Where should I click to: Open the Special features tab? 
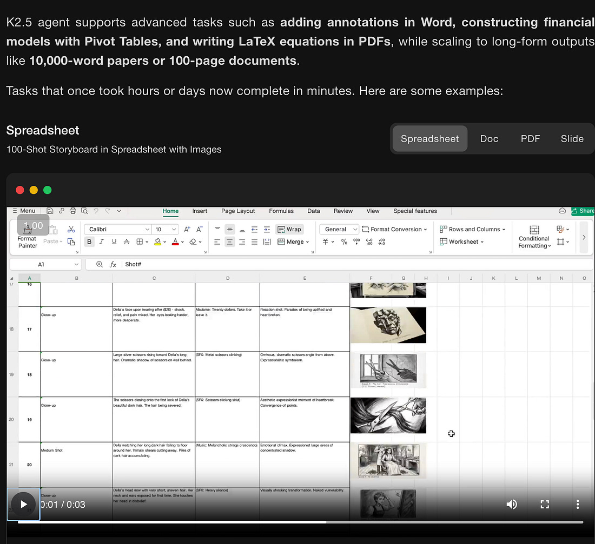tap(415, 211)
